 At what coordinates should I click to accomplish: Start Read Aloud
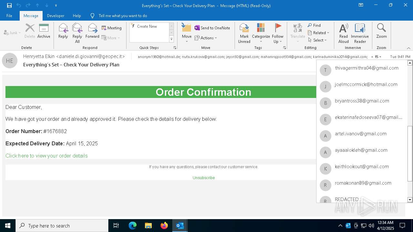(344, 33)
